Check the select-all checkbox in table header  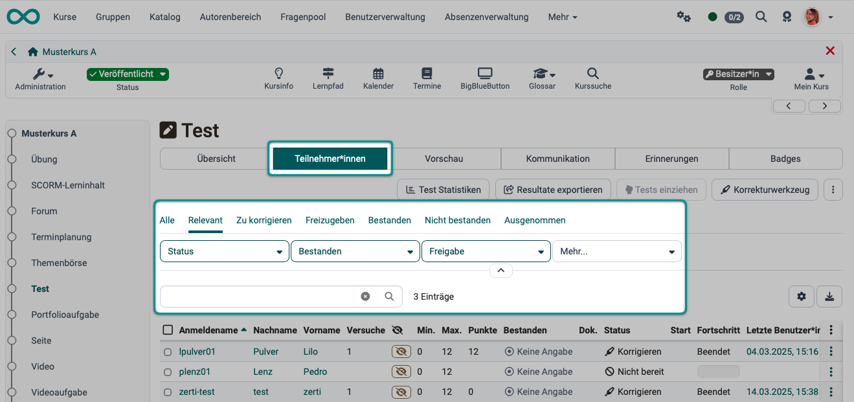pyautogui.click(x=168, y=330)
